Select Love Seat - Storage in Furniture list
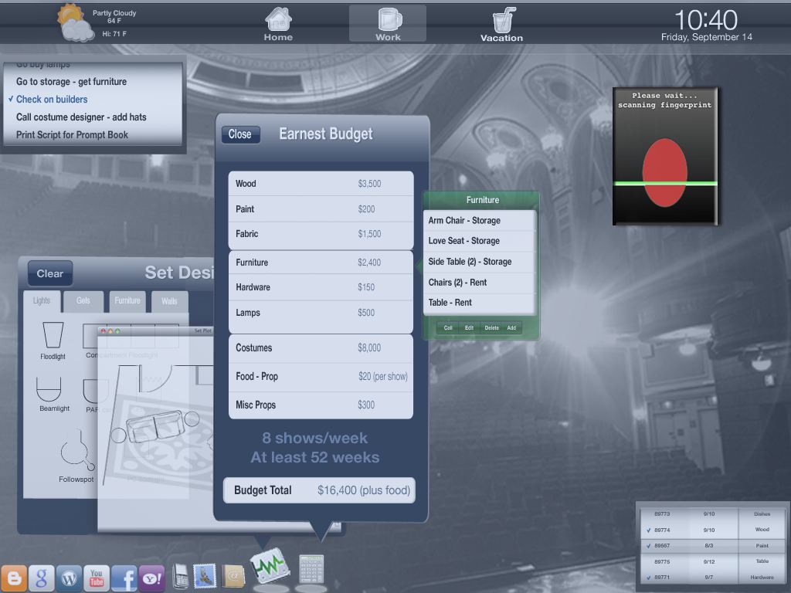This screenshot has width=791, height=593. point(479,241)
